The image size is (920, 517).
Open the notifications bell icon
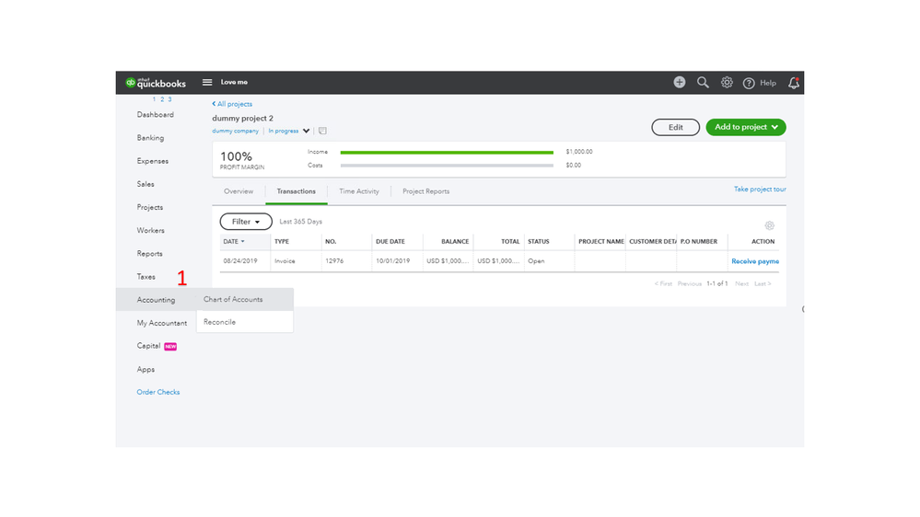(794, 83)
